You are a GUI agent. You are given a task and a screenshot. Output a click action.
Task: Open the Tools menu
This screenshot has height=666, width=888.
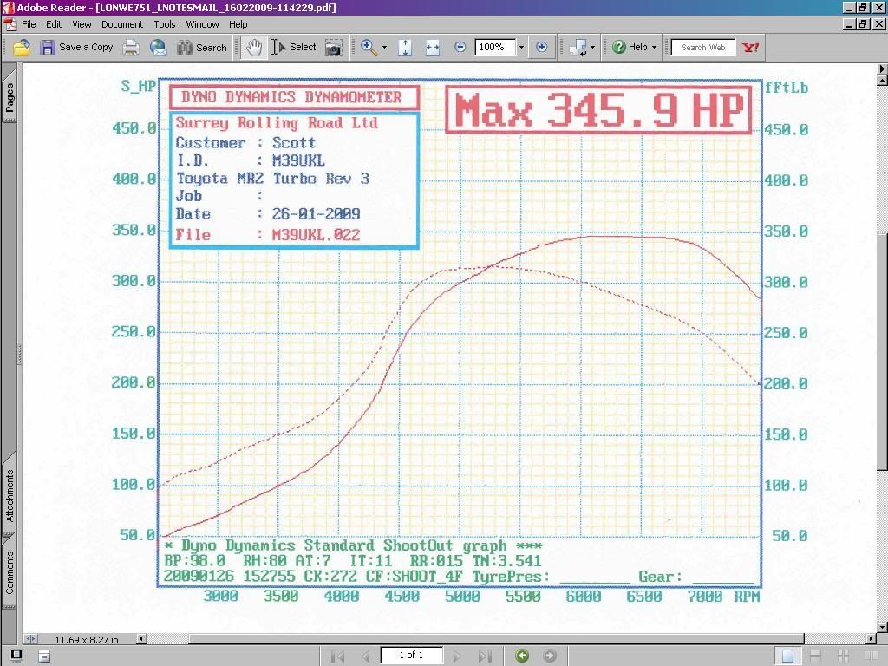point(165,24)
